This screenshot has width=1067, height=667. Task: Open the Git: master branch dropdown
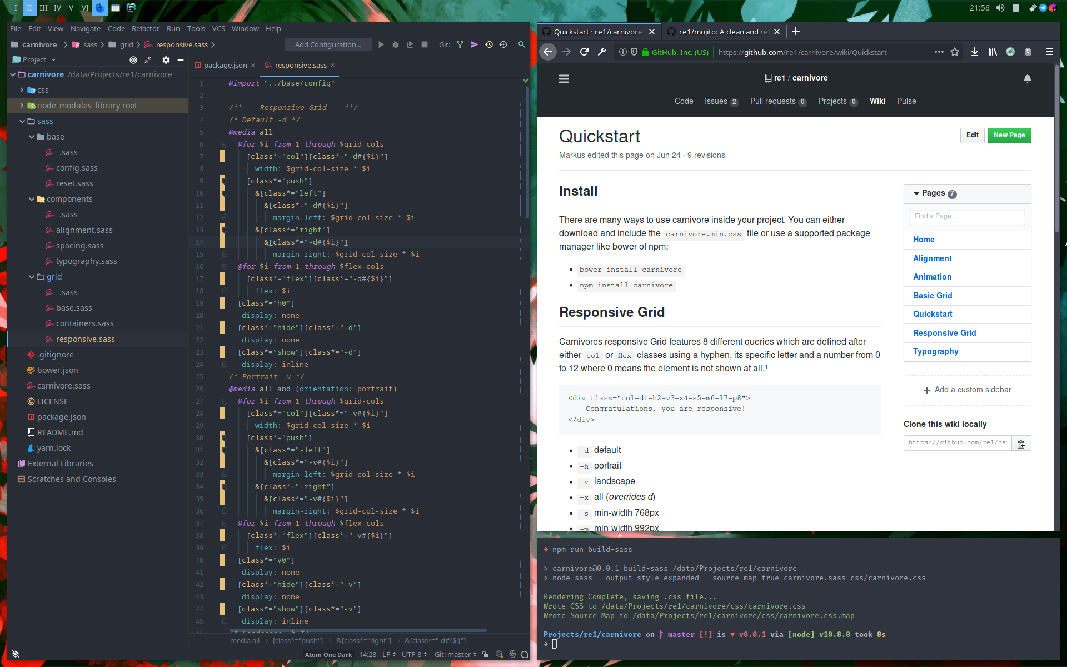(455, 655)
